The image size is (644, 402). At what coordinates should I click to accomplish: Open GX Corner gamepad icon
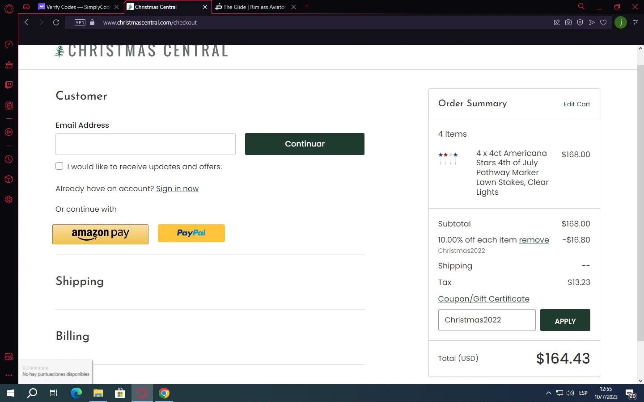[26, 7]
